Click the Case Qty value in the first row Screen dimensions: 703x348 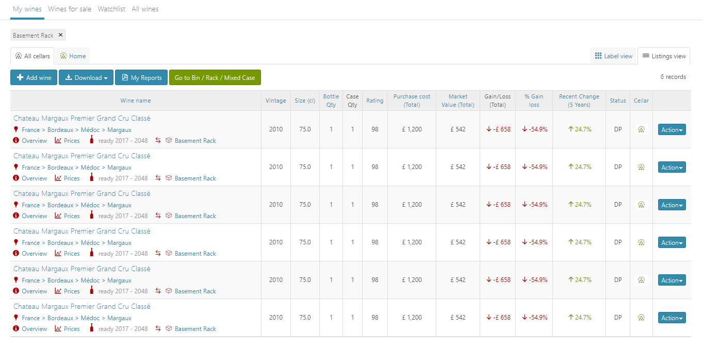[352, 129]
